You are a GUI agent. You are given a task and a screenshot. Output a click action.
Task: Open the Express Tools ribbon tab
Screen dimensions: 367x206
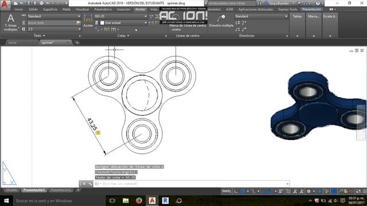tap(288, 9)
